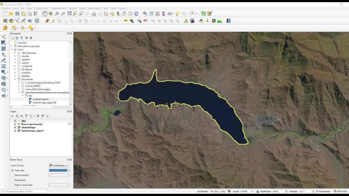The image size is (349, 196).
Task: Click the New Project icon
Action: (x=5, y=14)
